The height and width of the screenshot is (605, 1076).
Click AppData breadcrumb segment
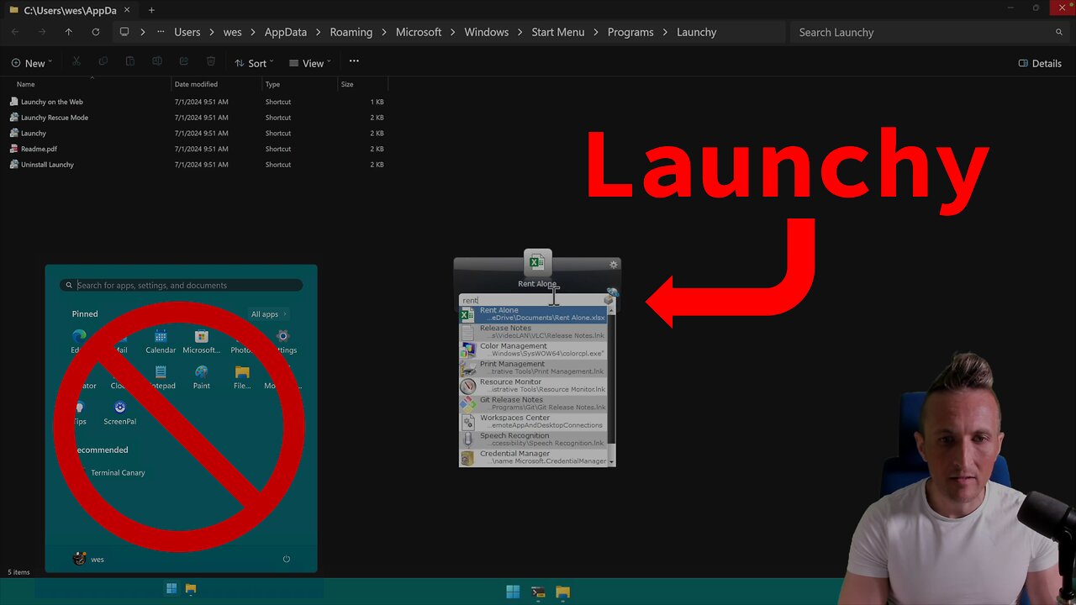[x=285, y=32]
